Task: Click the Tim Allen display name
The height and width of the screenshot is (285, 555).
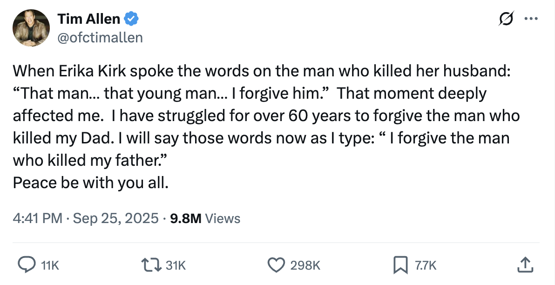Action: [88, 19]
